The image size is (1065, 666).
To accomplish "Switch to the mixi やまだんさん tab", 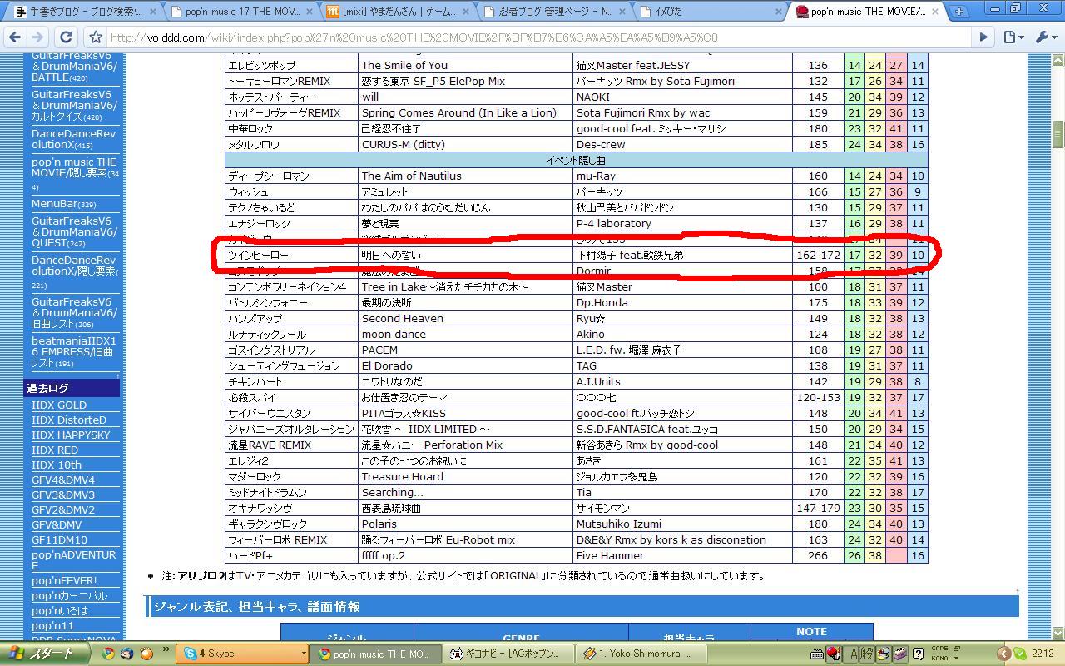I will click(398, 12).
